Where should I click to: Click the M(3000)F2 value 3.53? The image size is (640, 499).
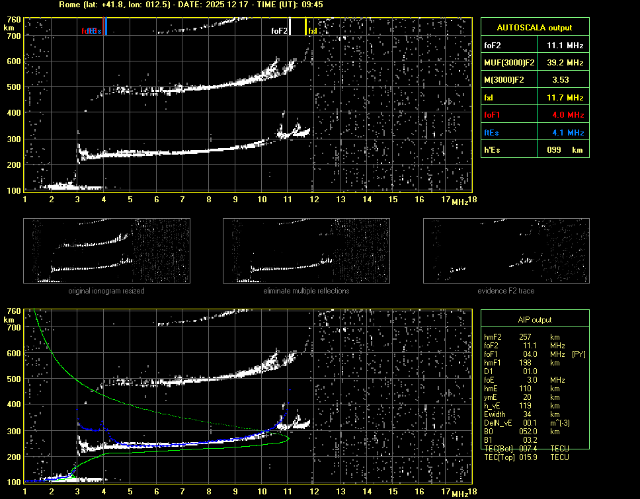(561, 80)
